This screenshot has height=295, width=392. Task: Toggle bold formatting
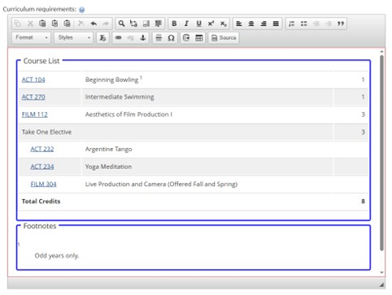click(x=174, y=24)
